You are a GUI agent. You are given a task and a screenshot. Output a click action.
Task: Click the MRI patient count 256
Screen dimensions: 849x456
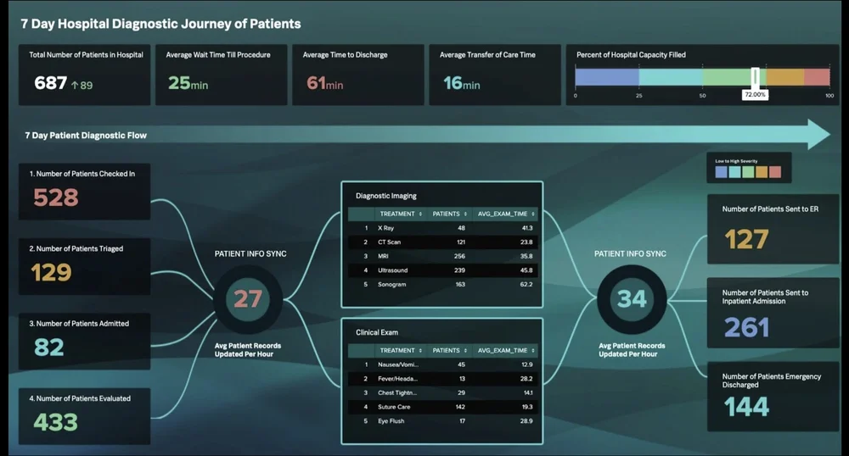click(459, 256)
